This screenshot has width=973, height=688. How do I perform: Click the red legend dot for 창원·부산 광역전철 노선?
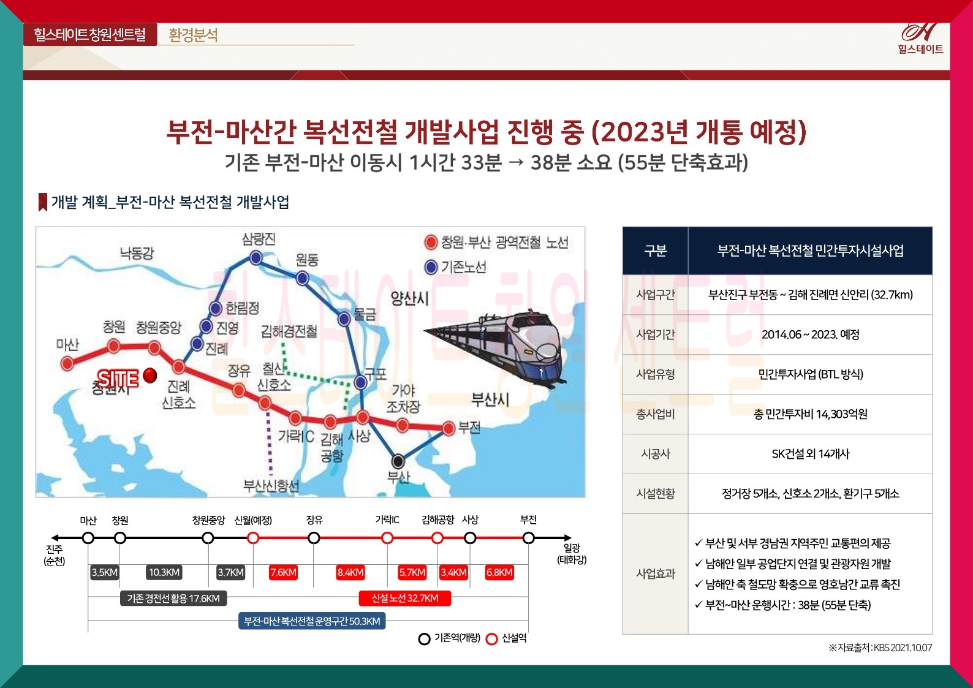[x=431, y=242]
